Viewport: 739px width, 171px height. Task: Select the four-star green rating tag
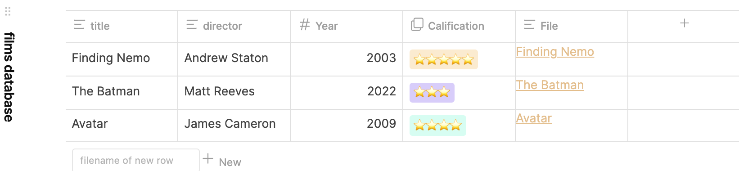coord(438,126)
